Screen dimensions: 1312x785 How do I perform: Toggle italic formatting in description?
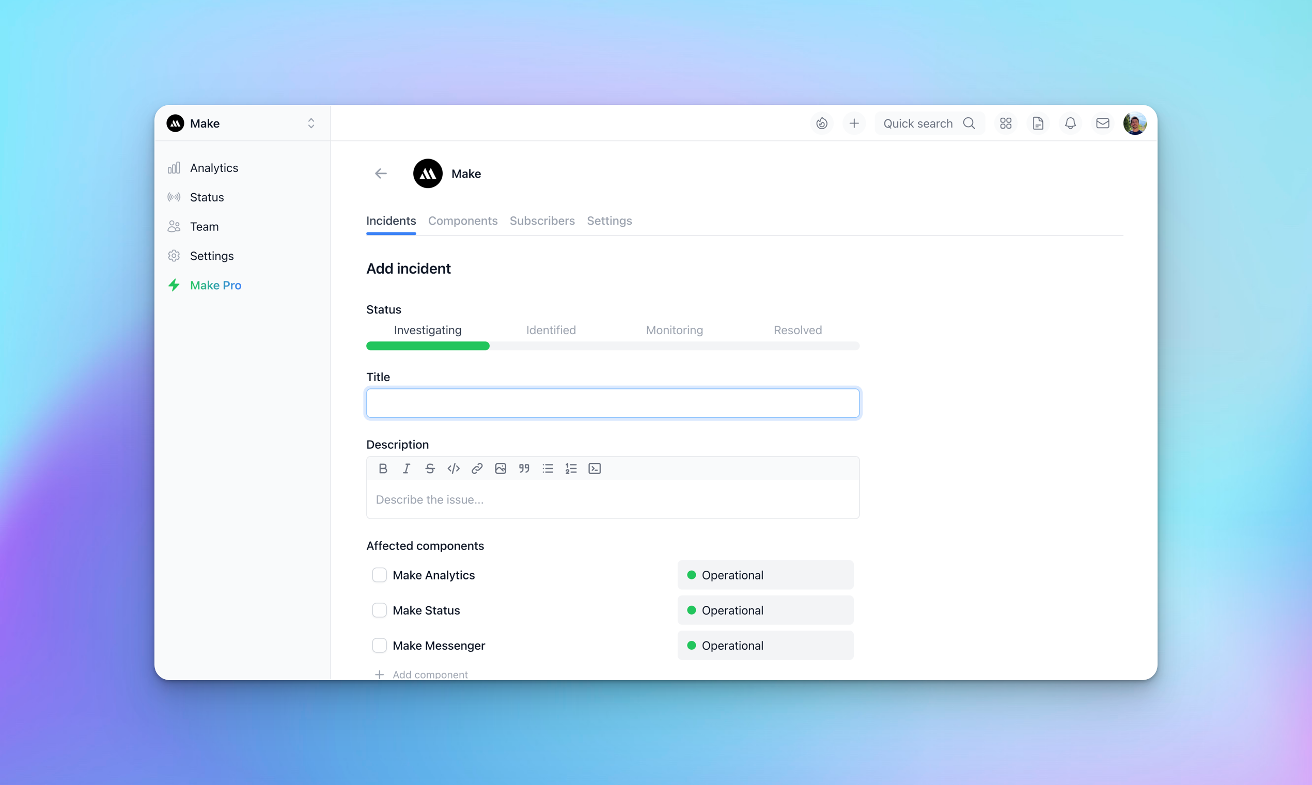[x=407, y=468]
